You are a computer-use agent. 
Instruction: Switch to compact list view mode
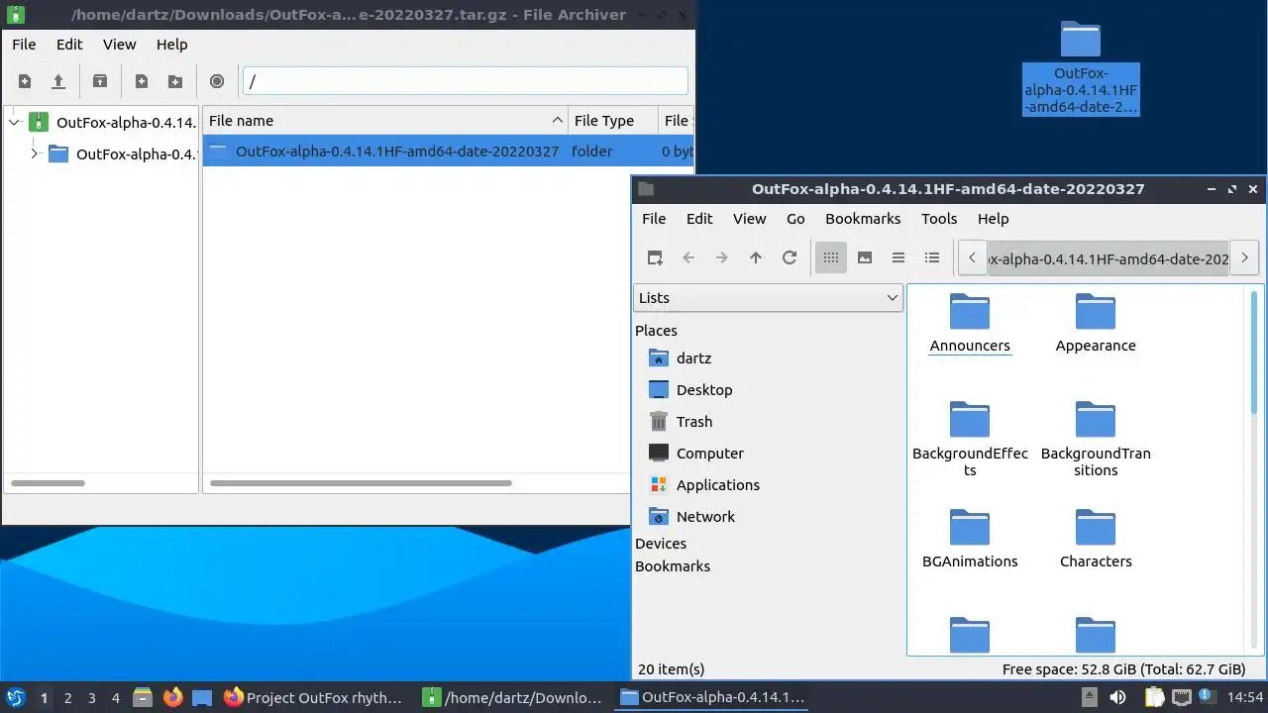(x=898, y=257)
